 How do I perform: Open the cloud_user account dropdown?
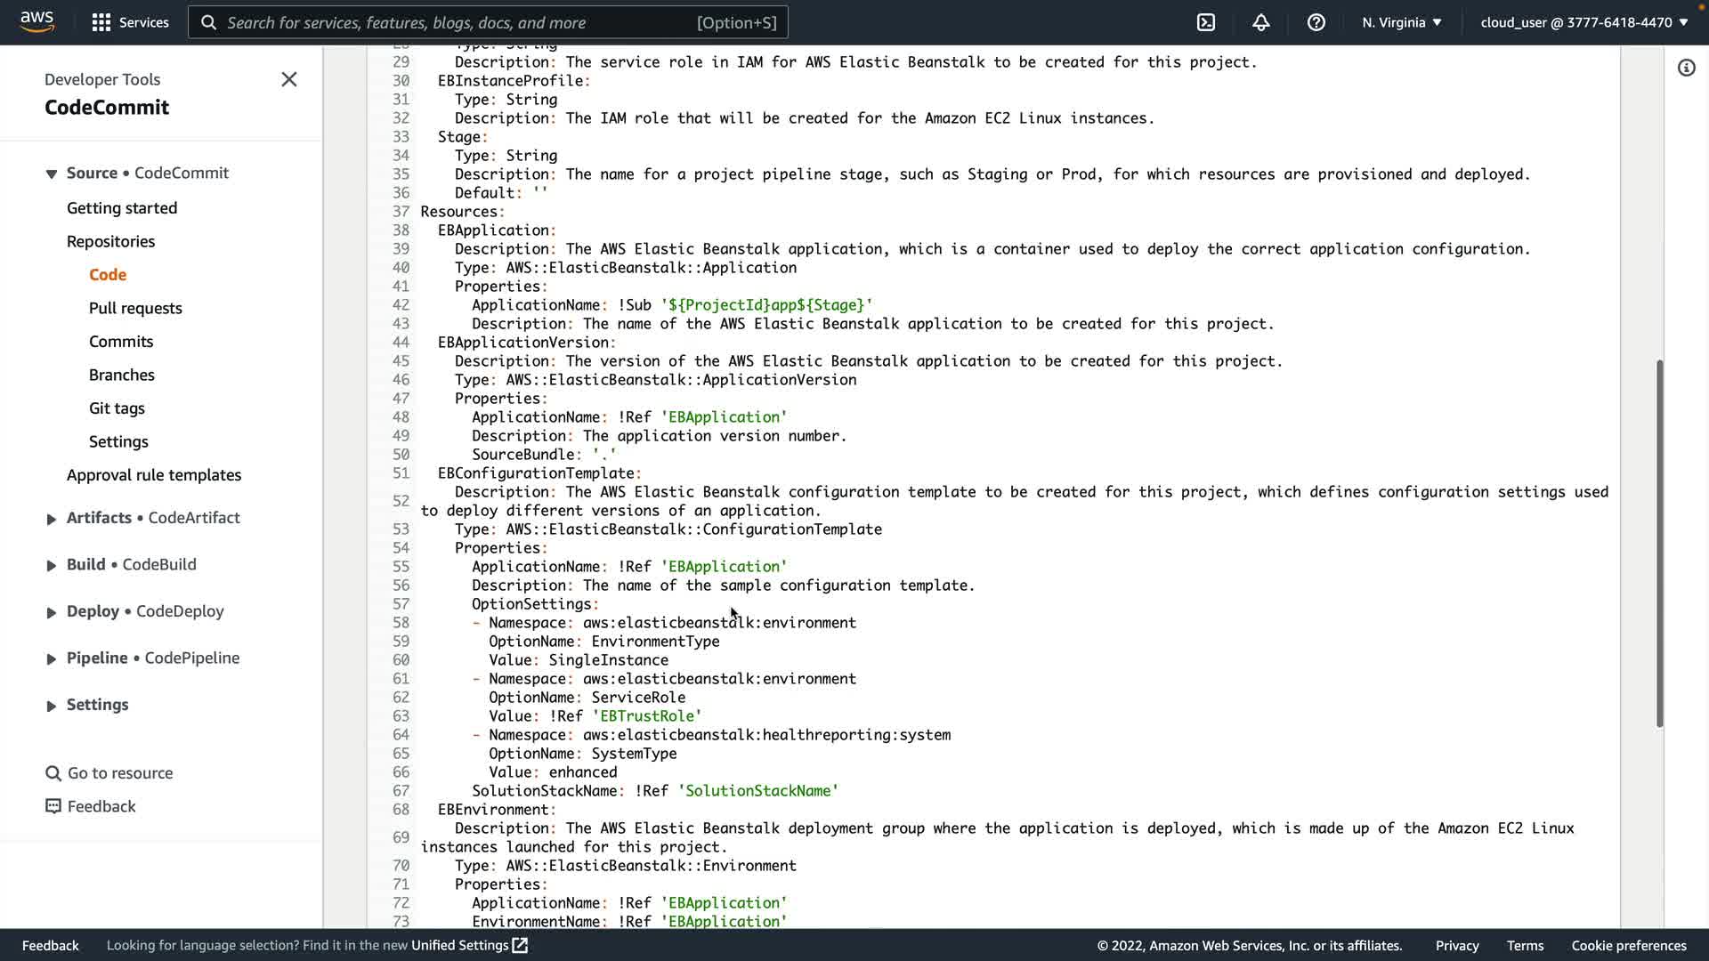[1583, 22]
